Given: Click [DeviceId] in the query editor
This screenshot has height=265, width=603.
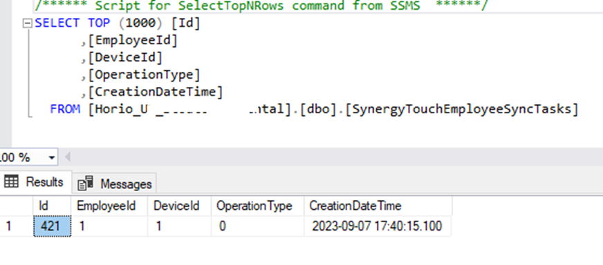Looking at the screenshot, I should (x=125, y=57).
